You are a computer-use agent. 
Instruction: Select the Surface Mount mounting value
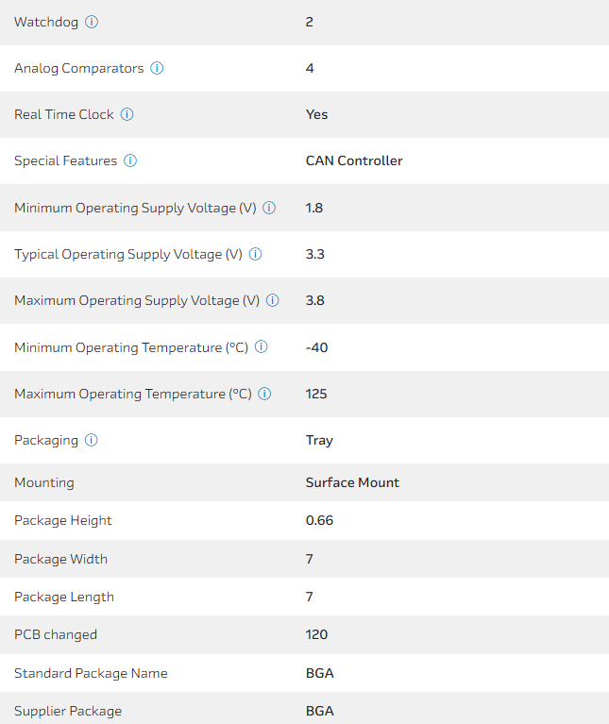(x=352, y=482)
